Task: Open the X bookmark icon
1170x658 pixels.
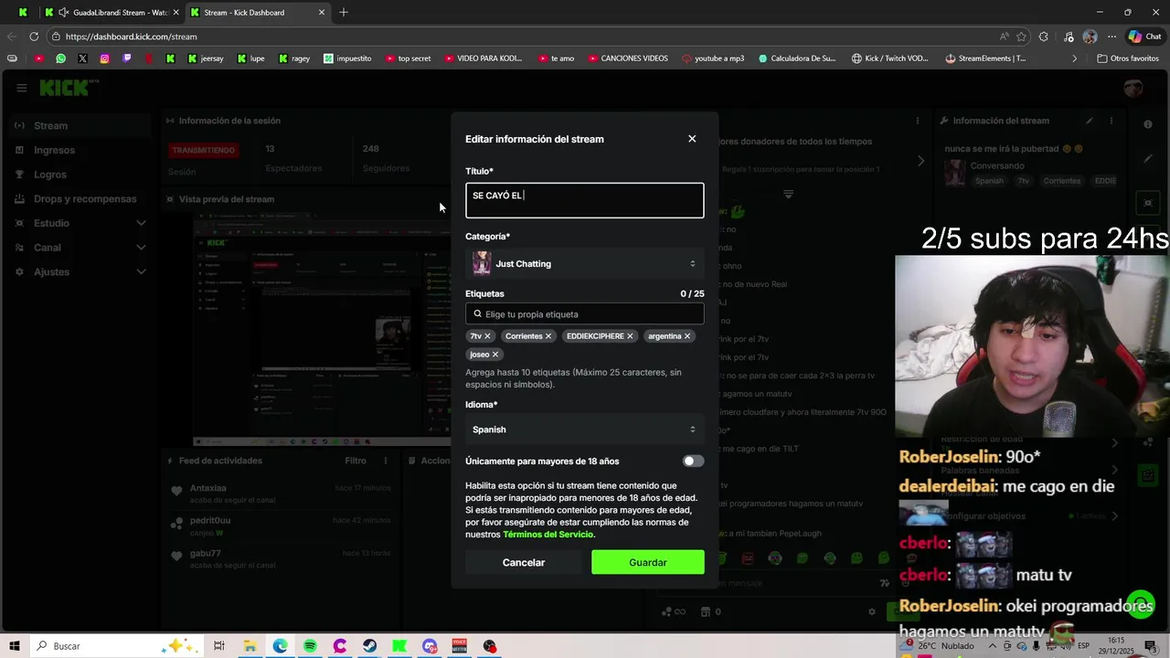Action: 82,58
